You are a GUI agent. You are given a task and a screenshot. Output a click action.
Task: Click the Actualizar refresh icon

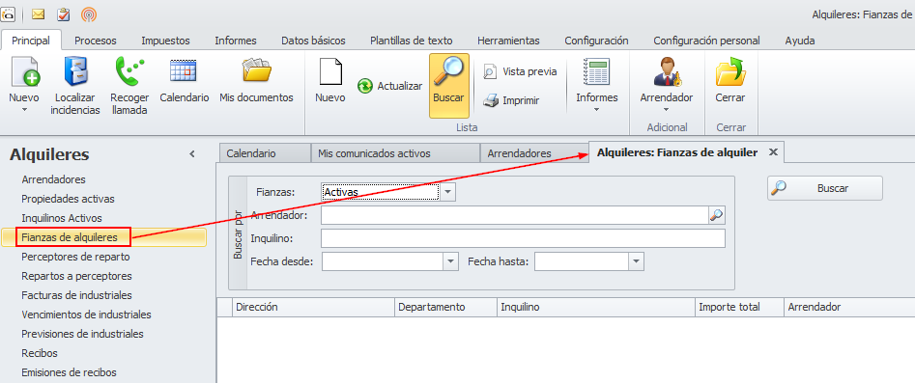tap(365, 86)
